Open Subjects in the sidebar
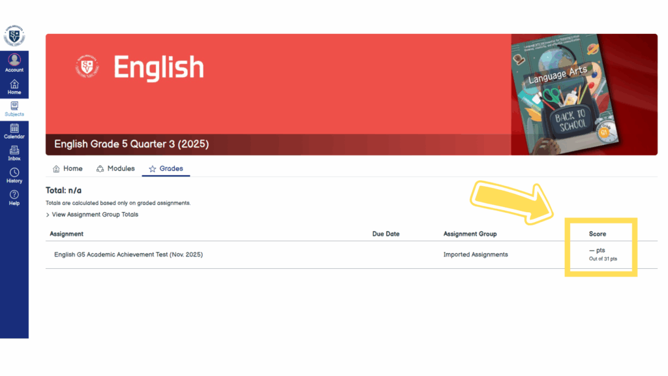 [14, 109]
